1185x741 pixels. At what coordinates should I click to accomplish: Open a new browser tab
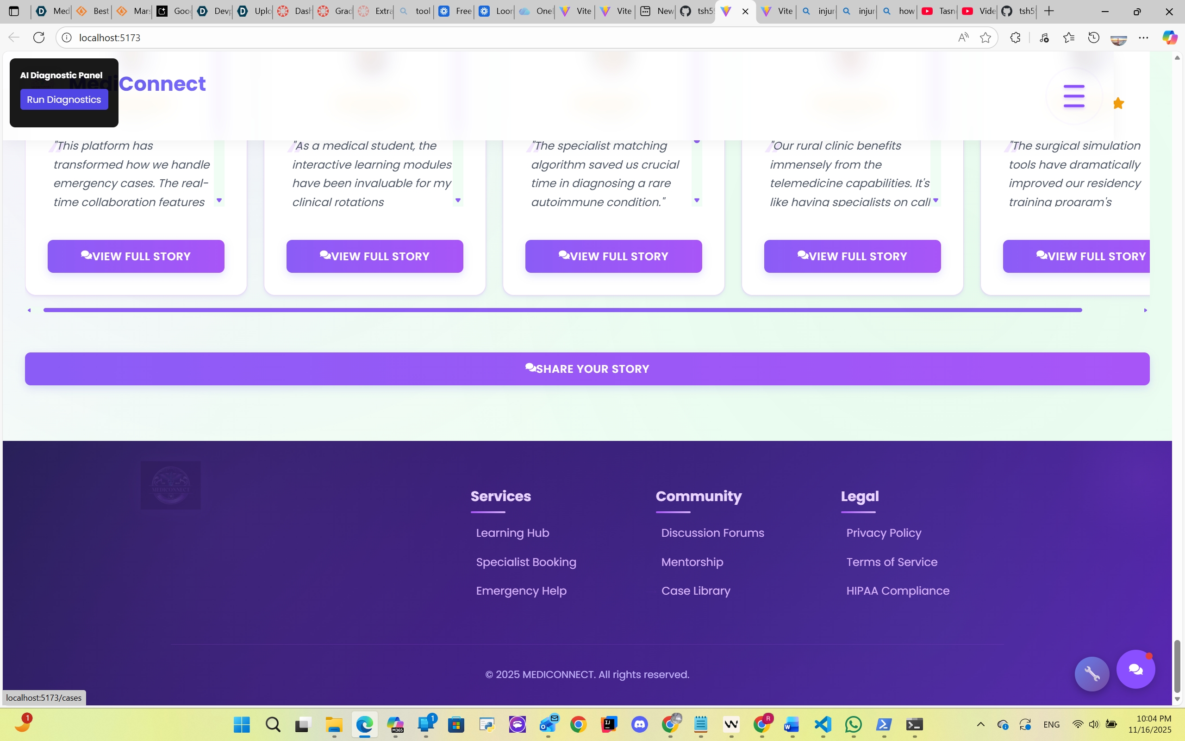click(1049, 11)
